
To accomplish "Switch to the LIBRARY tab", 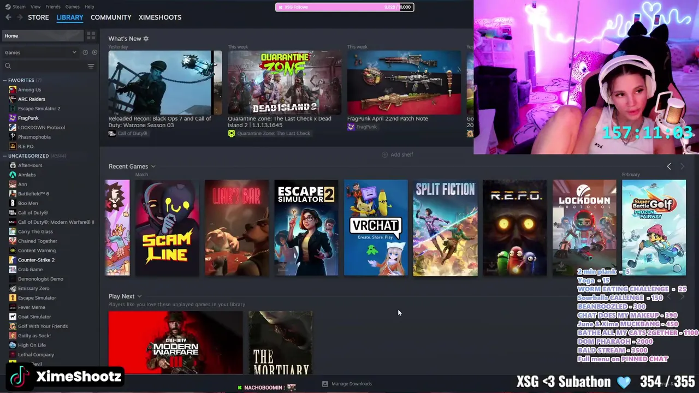I will coord(70,17).
